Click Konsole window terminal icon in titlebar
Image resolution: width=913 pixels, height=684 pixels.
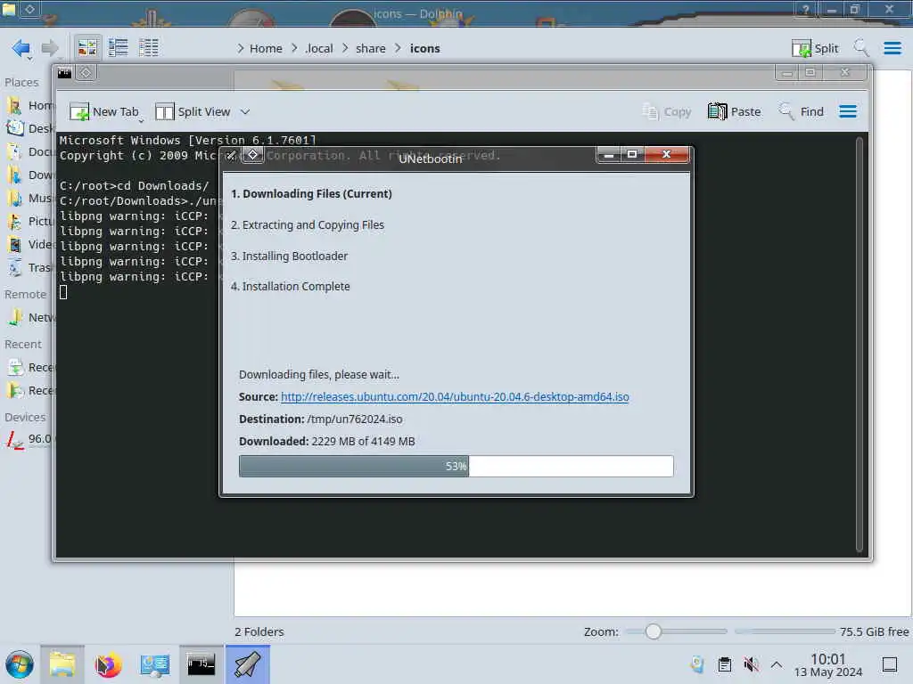(64, 73)
